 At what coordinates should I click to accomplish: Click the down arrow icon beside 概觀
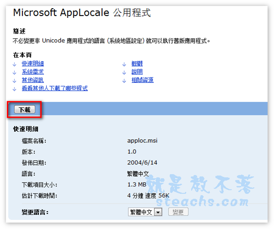(x=124, y=64)
